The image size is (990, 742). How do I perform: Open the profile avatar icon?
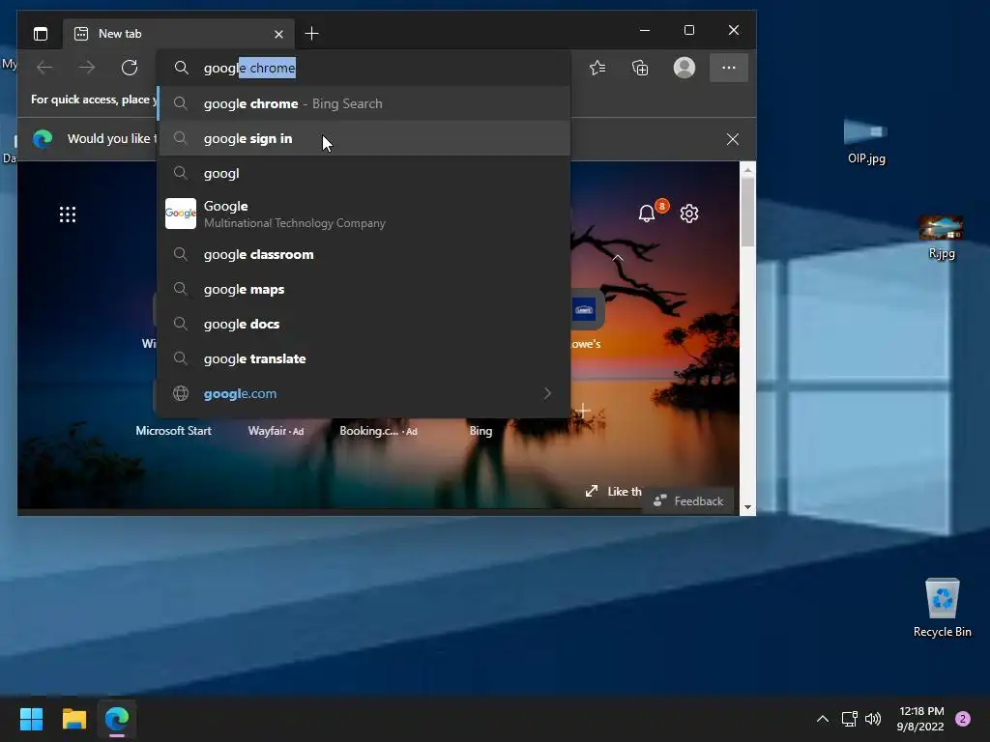tap(684, 68)
